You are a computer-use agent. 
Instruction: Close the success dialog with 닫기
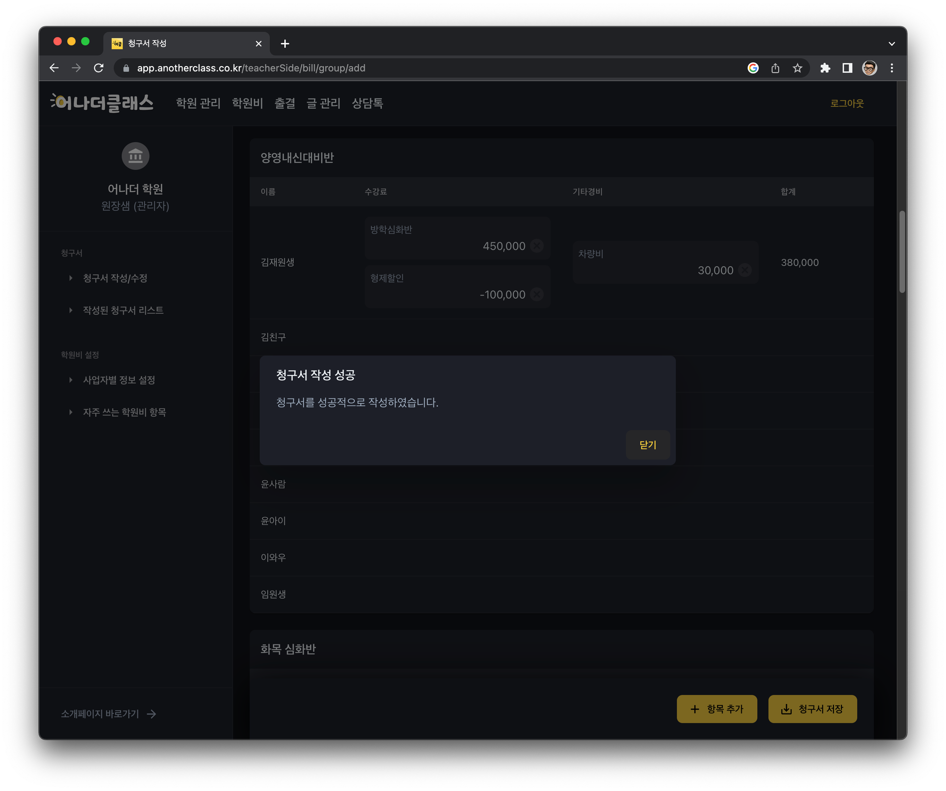tap(648, 444)
